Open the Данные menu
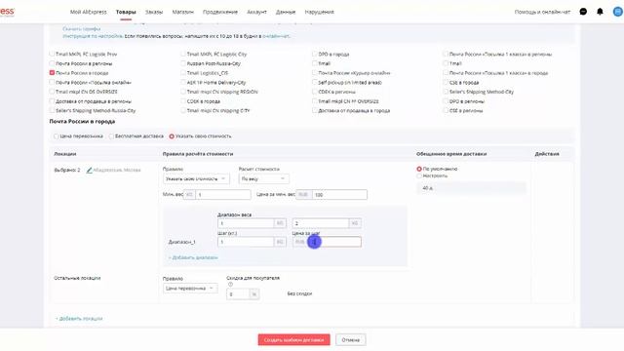 (x=286, y=12)
